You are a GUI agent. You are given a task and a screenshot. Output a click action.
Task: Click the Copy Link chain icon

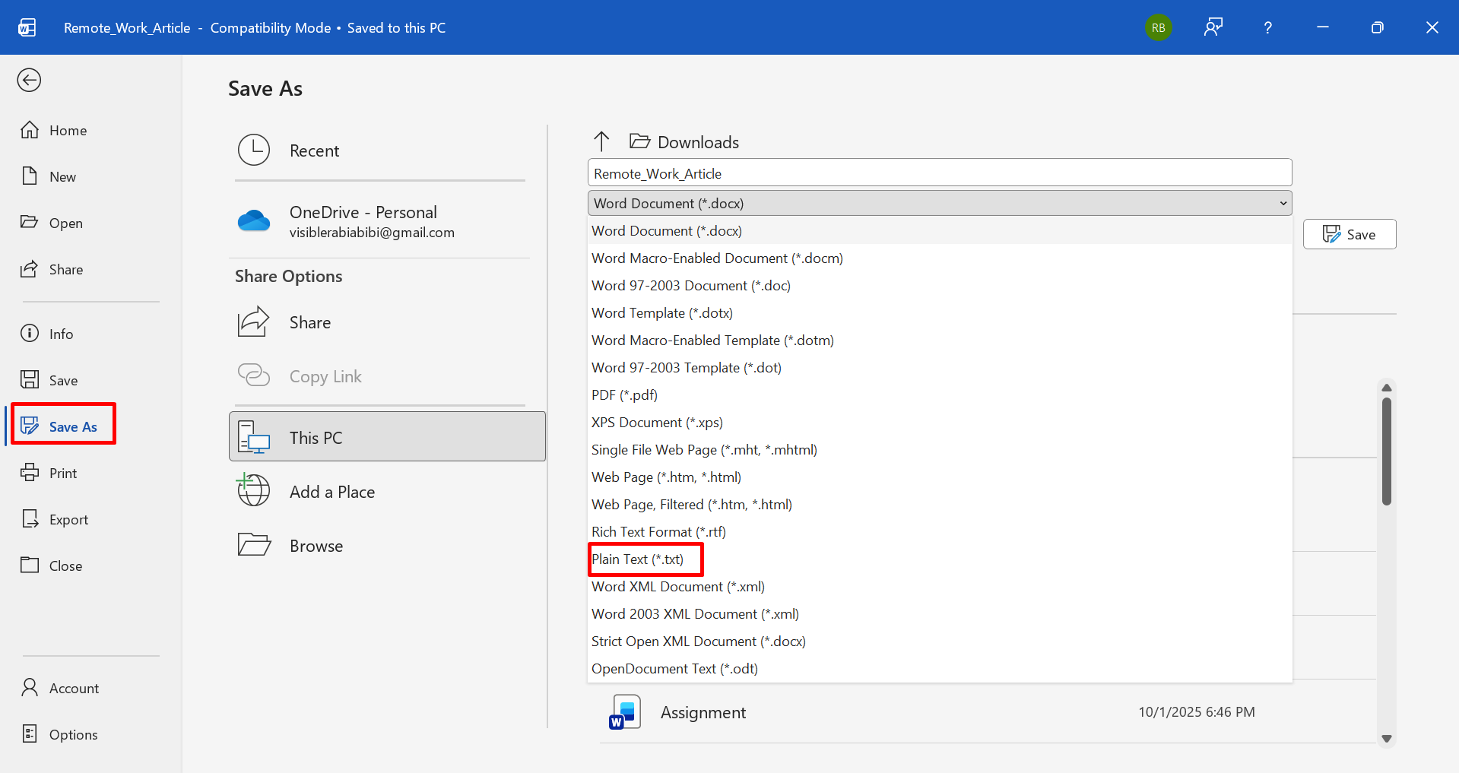pos(254,375)
